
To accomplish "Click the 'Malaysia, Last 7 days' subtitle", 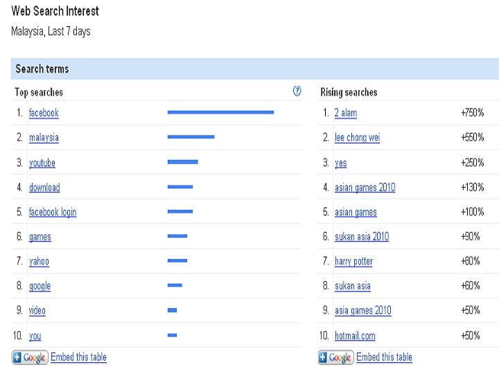I will (x=51, y=31).
